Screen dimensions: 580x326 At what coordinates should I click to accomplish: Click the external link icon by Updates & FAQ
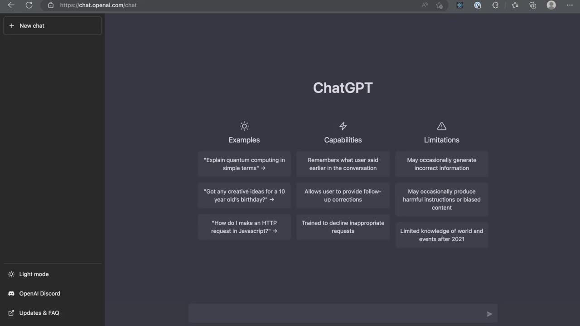pos(11,313)
